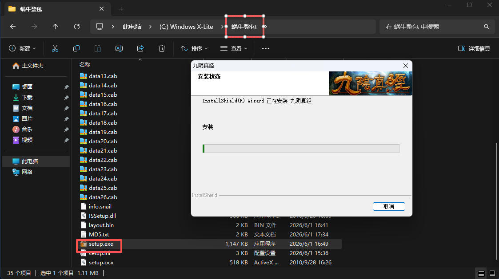Sort by the 名称 column header
The width and height of the screenshot is (499, 279).
(85, 64)
